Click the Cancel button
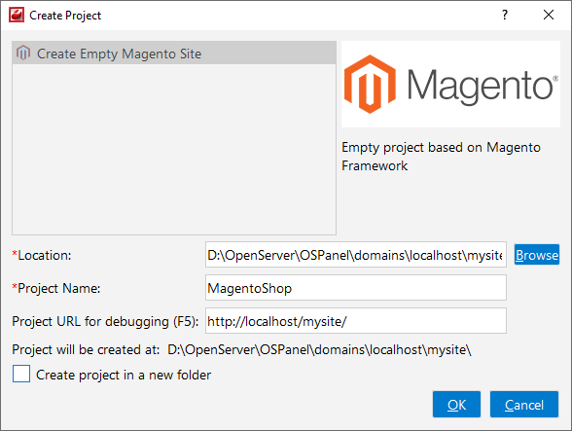Image resolution: width=572 pixels, height=431 pixels. [523, 405]
